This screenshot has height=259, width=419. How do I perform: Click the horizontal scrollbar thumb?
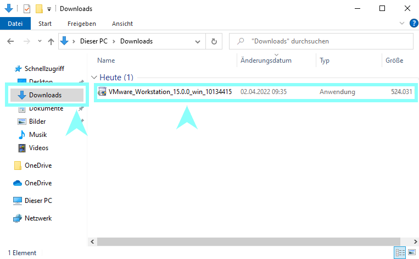(249, 241)
